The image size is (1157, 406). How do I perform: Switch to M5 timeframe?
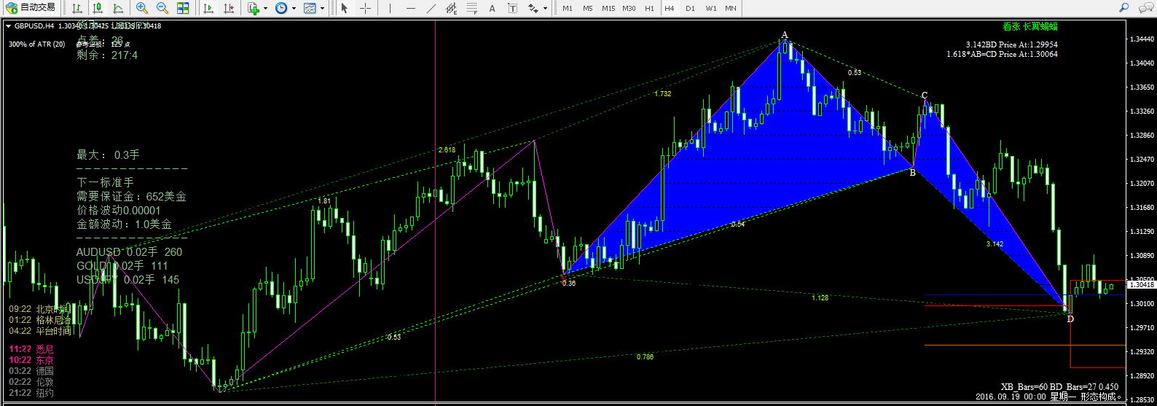point(587,8)
